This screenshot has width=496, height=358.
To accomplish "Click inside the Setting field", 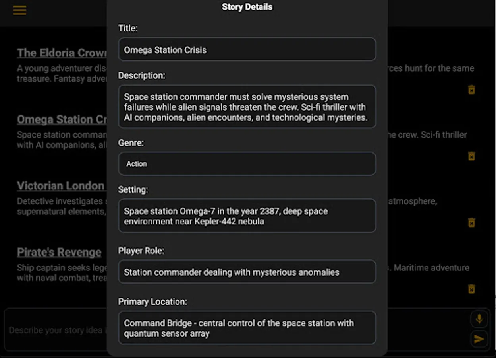I will point(247,216).
